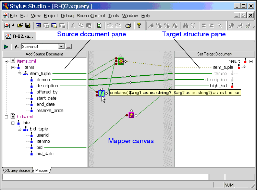Screen dimensions: 257x190
Task: Collapse the items.xml tree node
Action: (x=7, y=61)
